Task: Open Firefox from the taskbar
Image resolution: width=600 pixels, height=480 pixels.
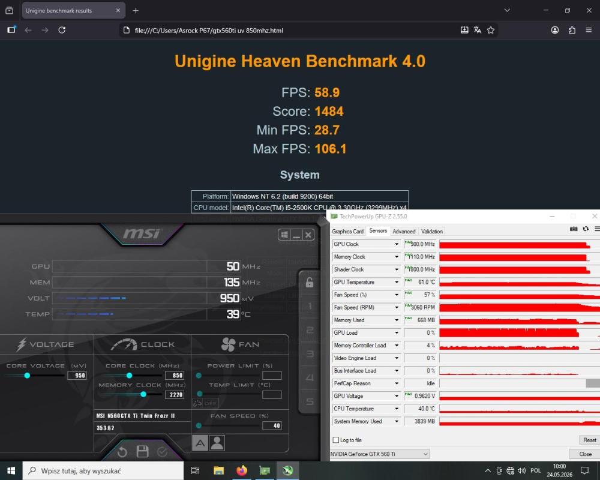Action: 241,470
